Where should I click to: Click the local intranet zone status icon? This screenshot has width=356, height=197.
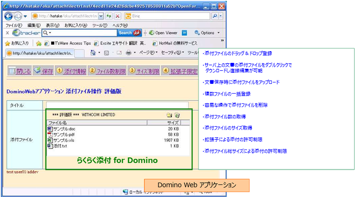point(125,192)
